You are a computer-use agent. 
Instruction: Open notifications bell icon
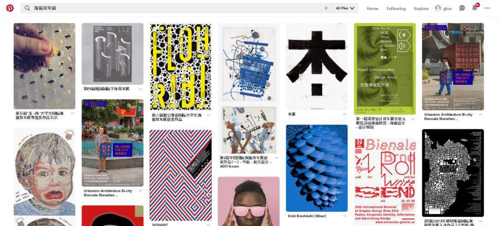(475, 8)
